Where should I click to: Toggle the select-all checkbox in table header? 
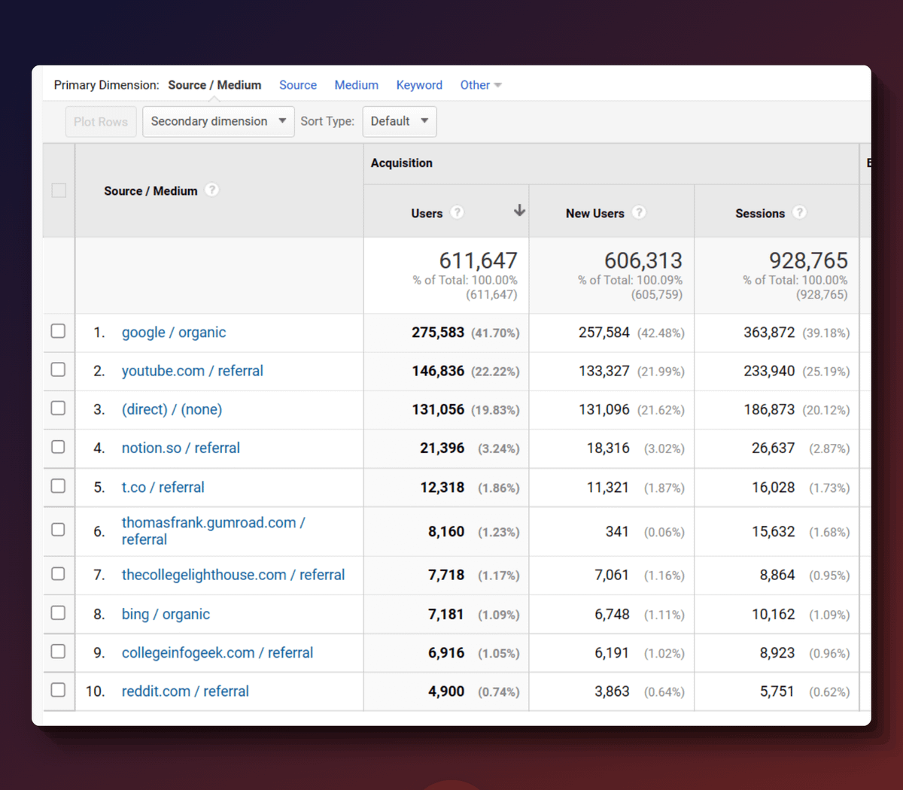59,190
